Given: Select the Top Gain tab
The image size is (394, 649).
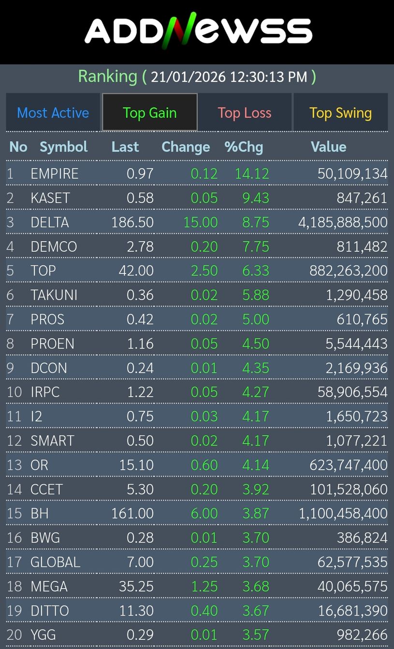Looking at the screenshot, I should tap(149, 113).
